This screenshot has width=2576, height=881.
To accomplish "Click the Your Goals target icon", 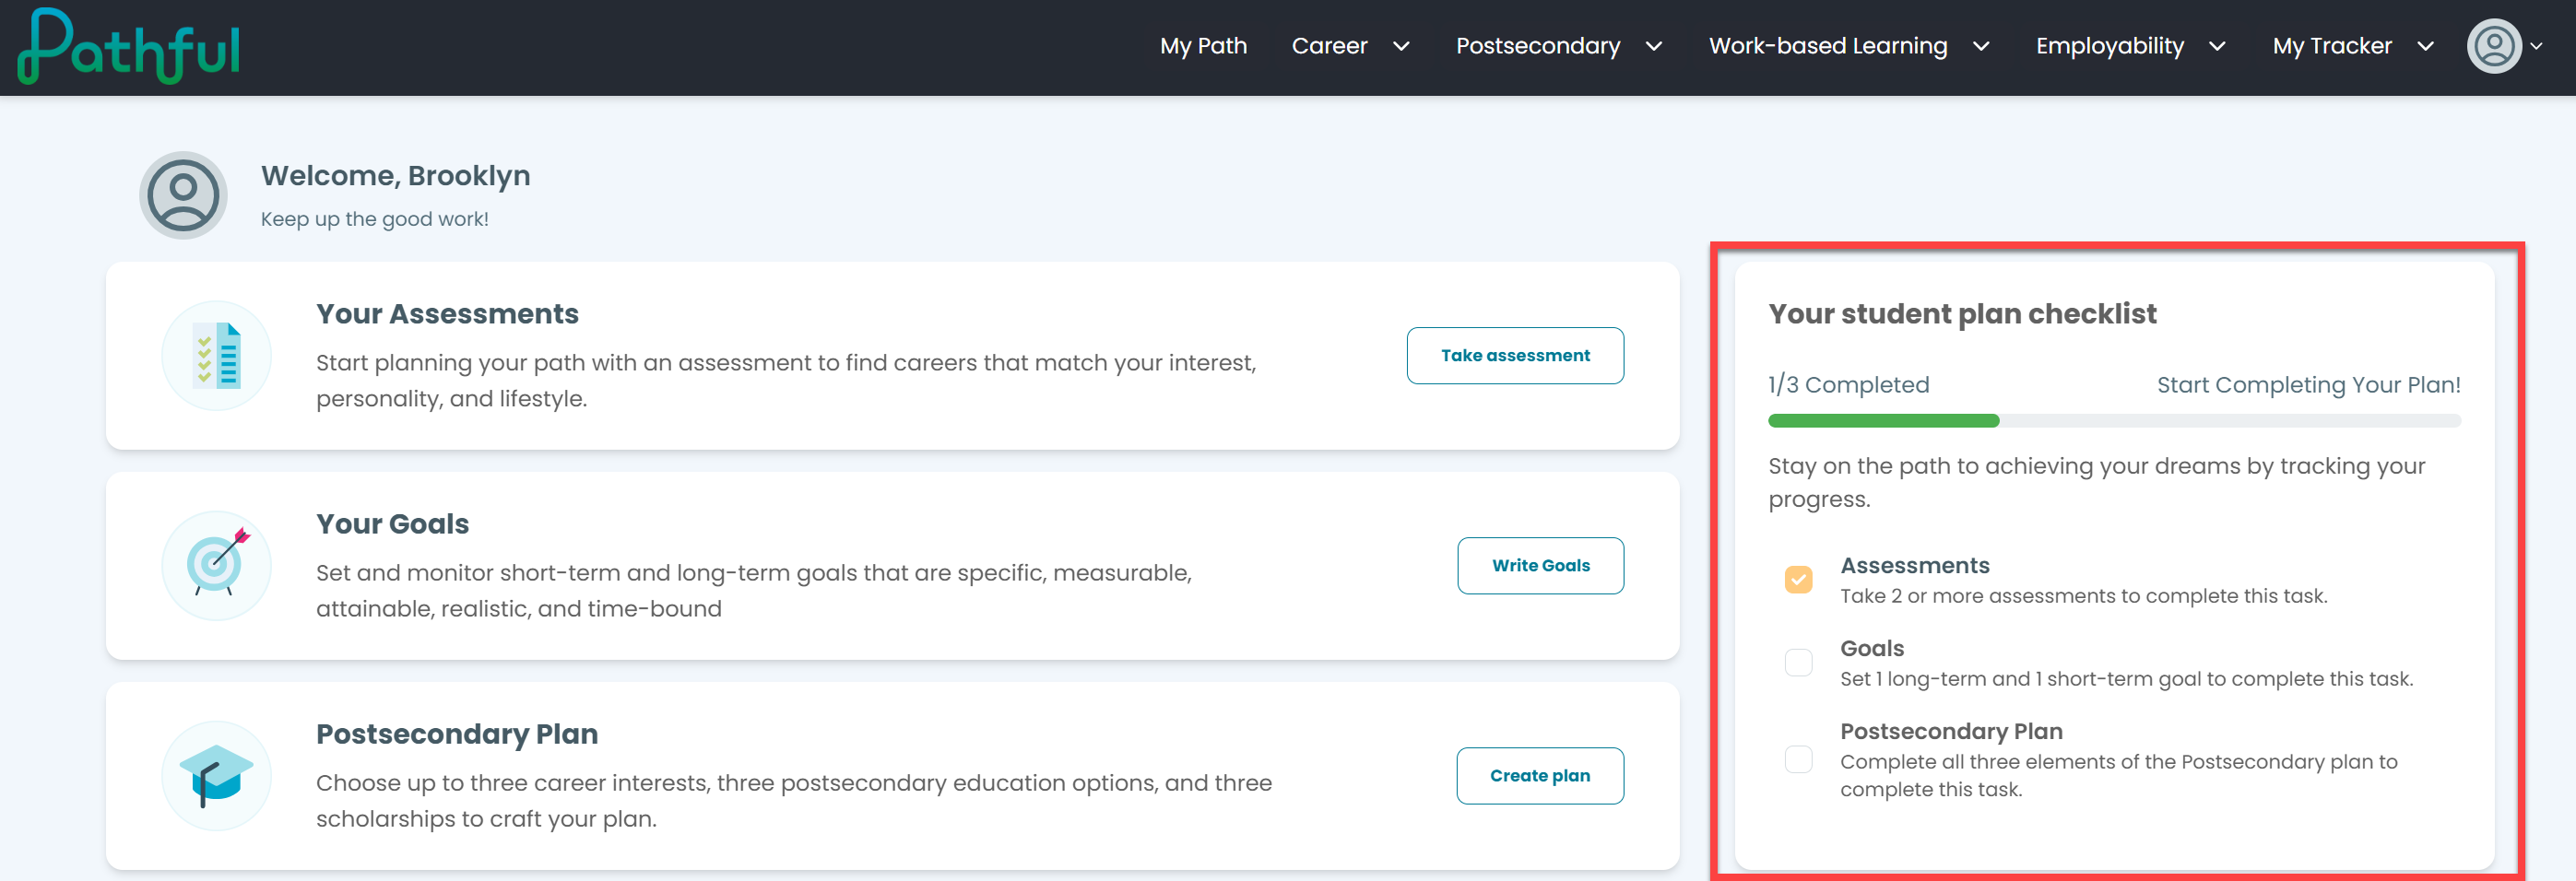I will pyautogui.click(x=217, y=565).
